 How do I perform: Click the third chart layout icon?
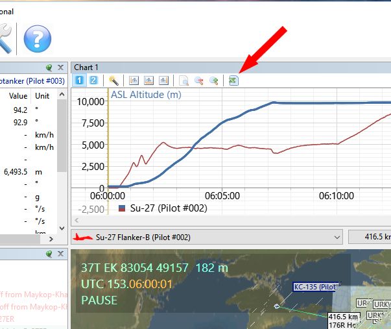[163, 80]
